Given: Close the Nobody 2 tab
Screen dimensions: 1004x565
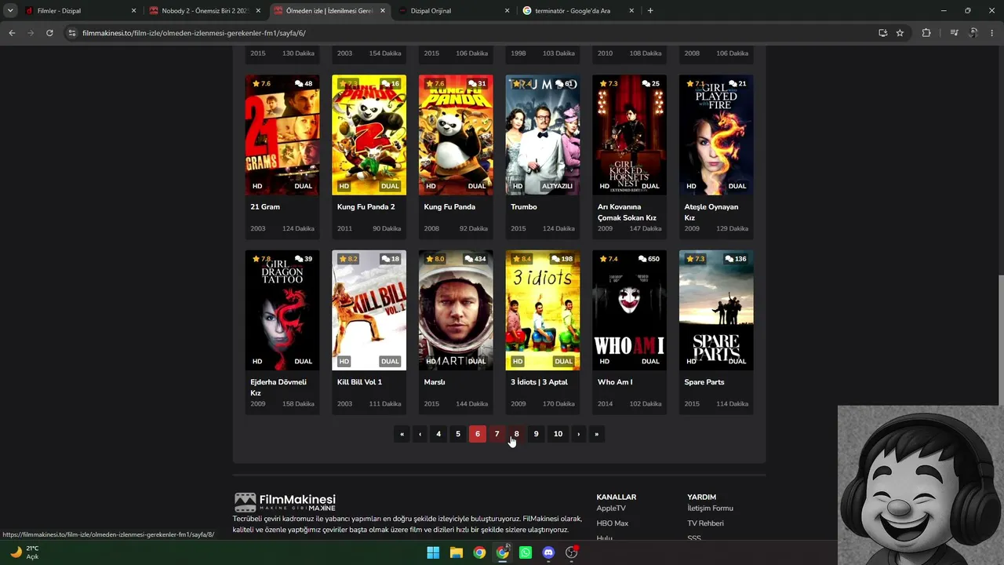Looking at the screenshot, I should [x=258, y=11].
